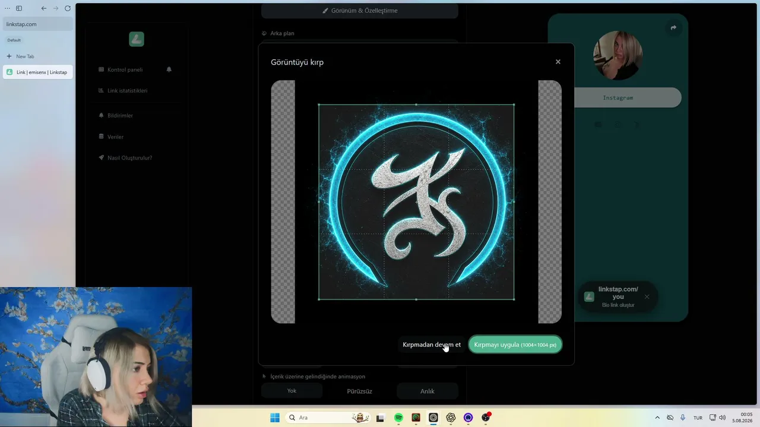The height and width of the screenshot is (427, 760).
Task: Click TUR language indicator
Action: point(698,418)
